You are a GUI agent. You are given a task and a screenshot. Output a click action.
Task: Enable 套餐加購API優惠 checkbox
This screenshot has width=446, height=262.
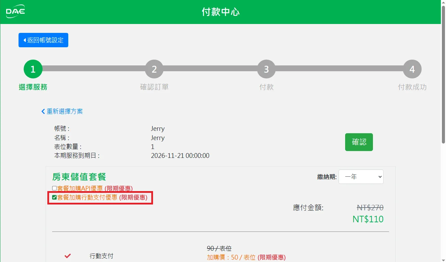click(x=54, y=188)
